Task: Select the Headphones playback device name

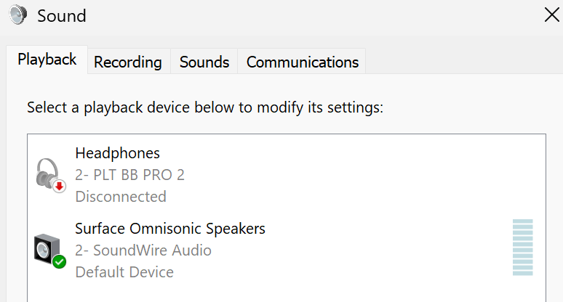Action: point(117,153)
